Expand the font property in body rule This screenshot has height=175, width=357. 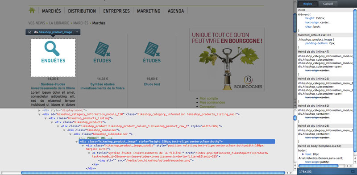pyautogui.click(x=303, y=154)
